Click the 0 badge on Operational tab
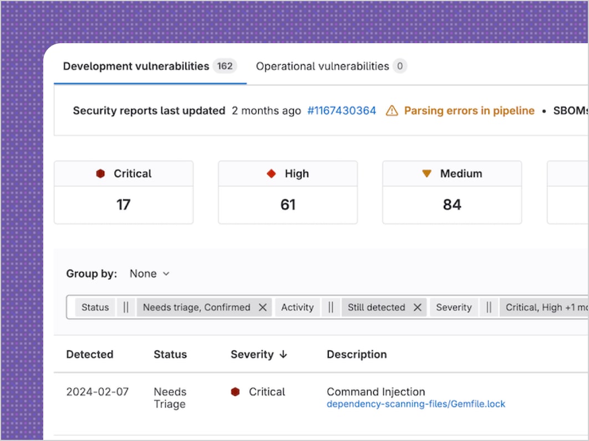The image size is (589, 441). [400, 66]
